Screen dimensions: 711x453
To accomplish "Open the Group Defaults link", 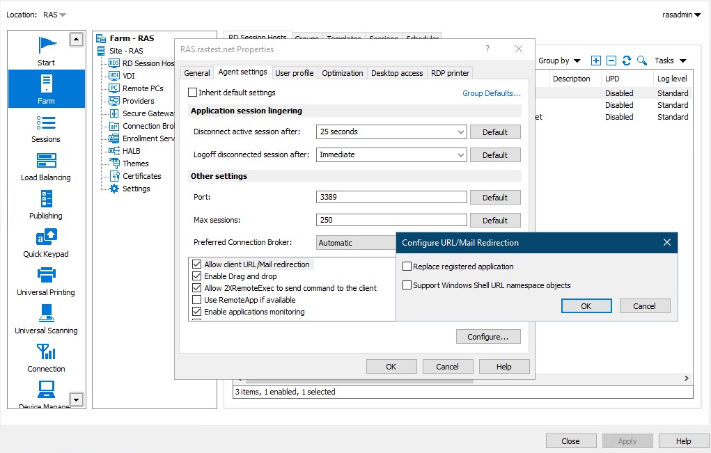I will tap(491, 93).
